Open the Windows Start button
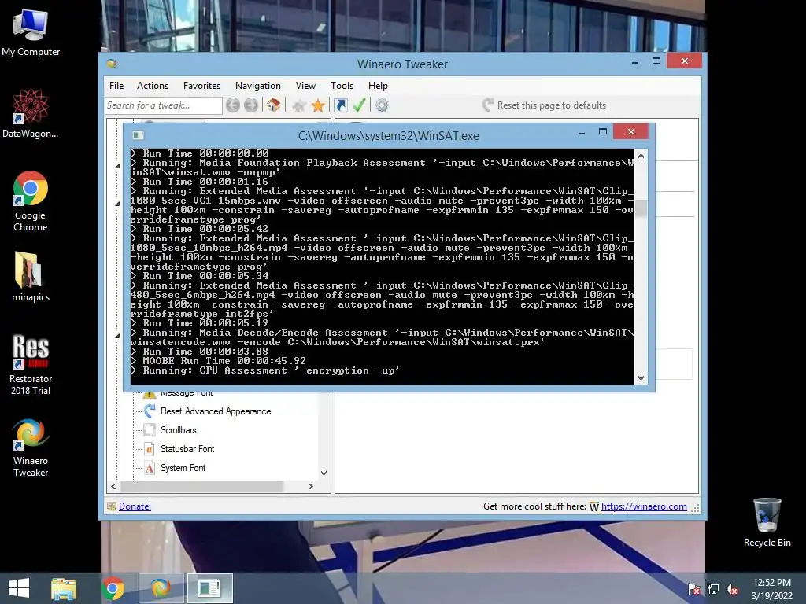Image resolution: width=806 pixels, height=604 pixels. pyautogui.click(x=19, y=588)
